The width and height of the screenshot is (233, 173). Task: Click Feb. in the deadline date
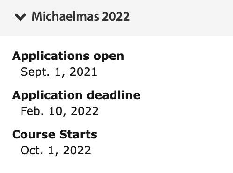pyautogui.click(x=32, y=111)
